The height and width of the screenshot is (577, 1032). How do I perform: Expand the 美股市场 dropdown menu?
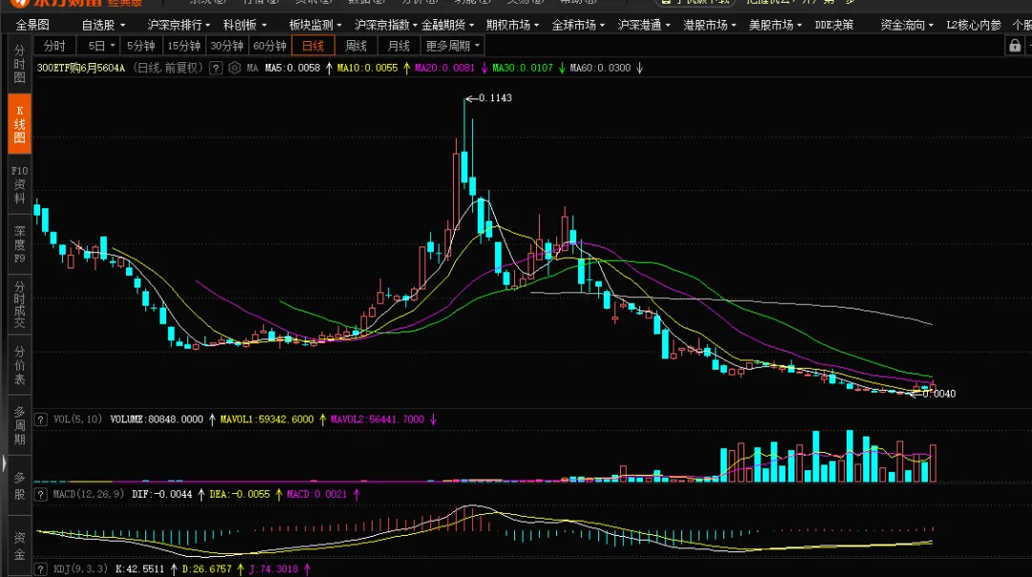point(775,25)
